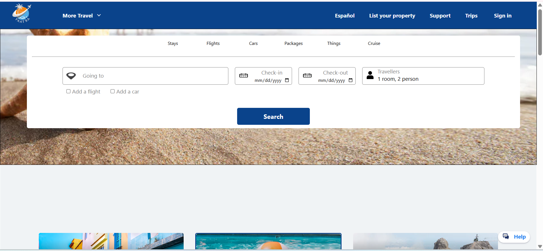Viewport: 543px width, 251px height.
Task: Open the Check-in date picker indicator
Action: click(287, 80)
